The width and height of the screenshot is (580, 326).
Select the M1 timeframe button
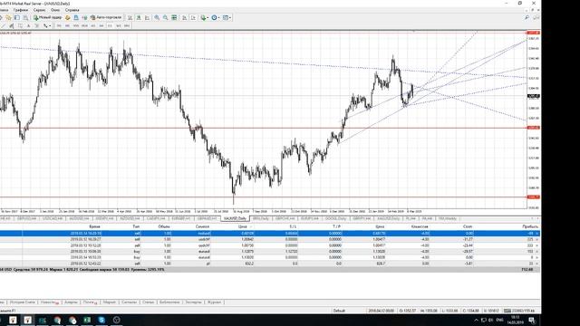point(59,26)
